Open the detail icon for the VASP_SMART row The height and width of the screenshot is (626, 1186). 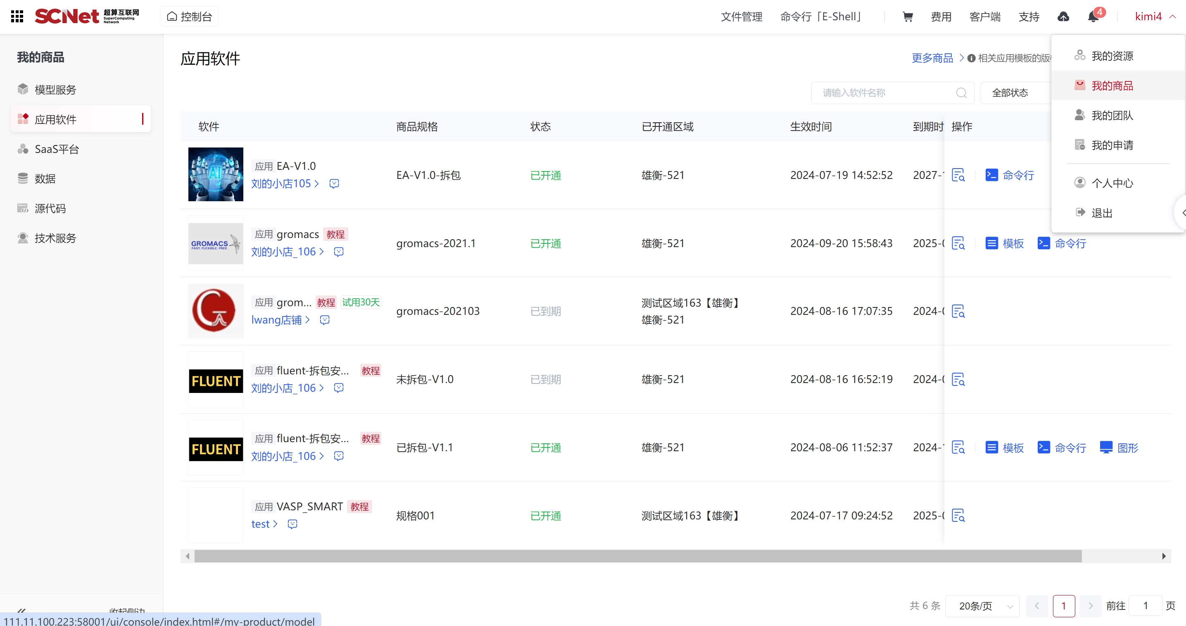pos(958,515)
